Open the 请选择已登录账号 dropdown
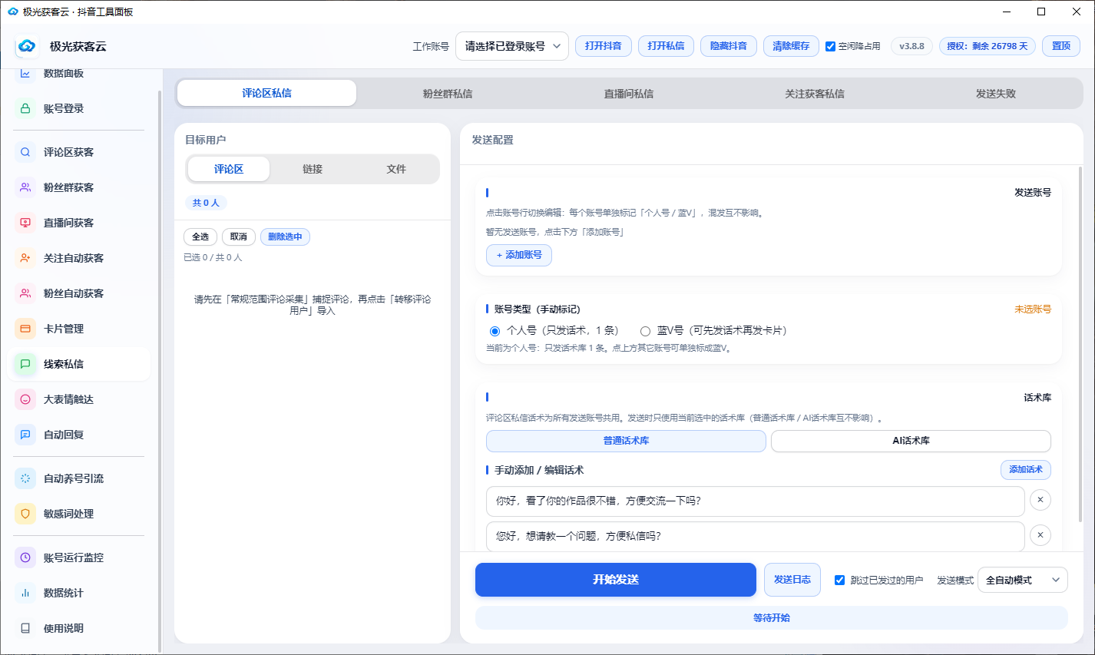 point(512,46)
